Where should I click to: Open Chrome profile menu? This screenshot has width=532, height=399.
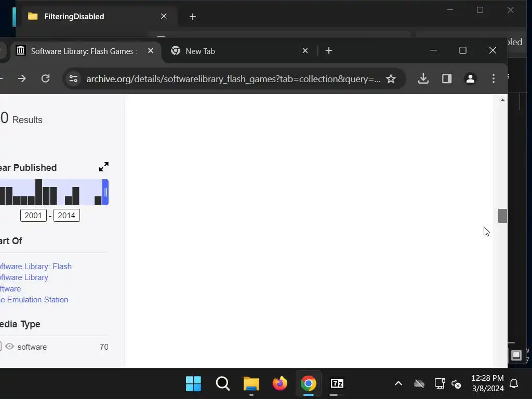pos(470,79)
